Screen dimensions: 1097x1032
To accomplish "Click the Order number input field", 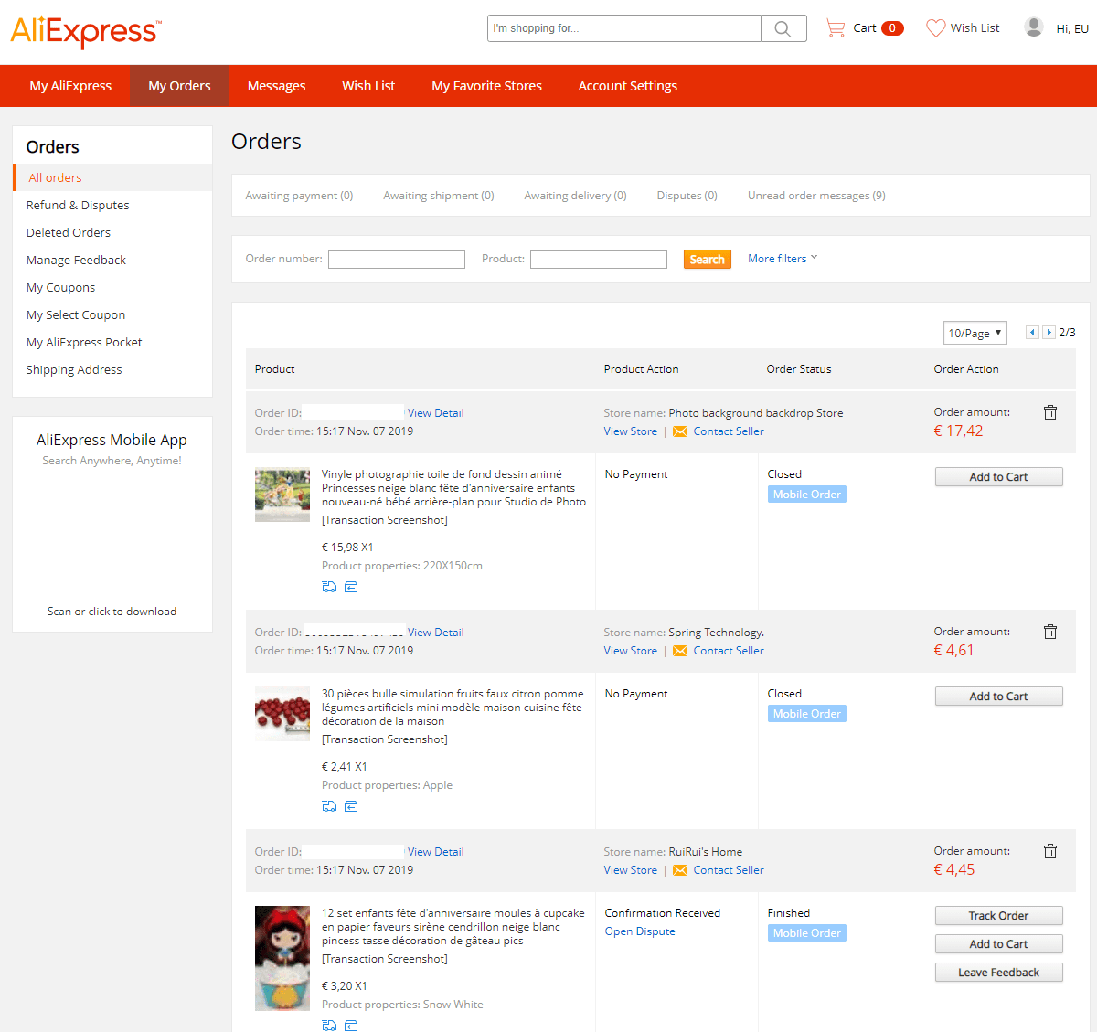I will [397, 260].
